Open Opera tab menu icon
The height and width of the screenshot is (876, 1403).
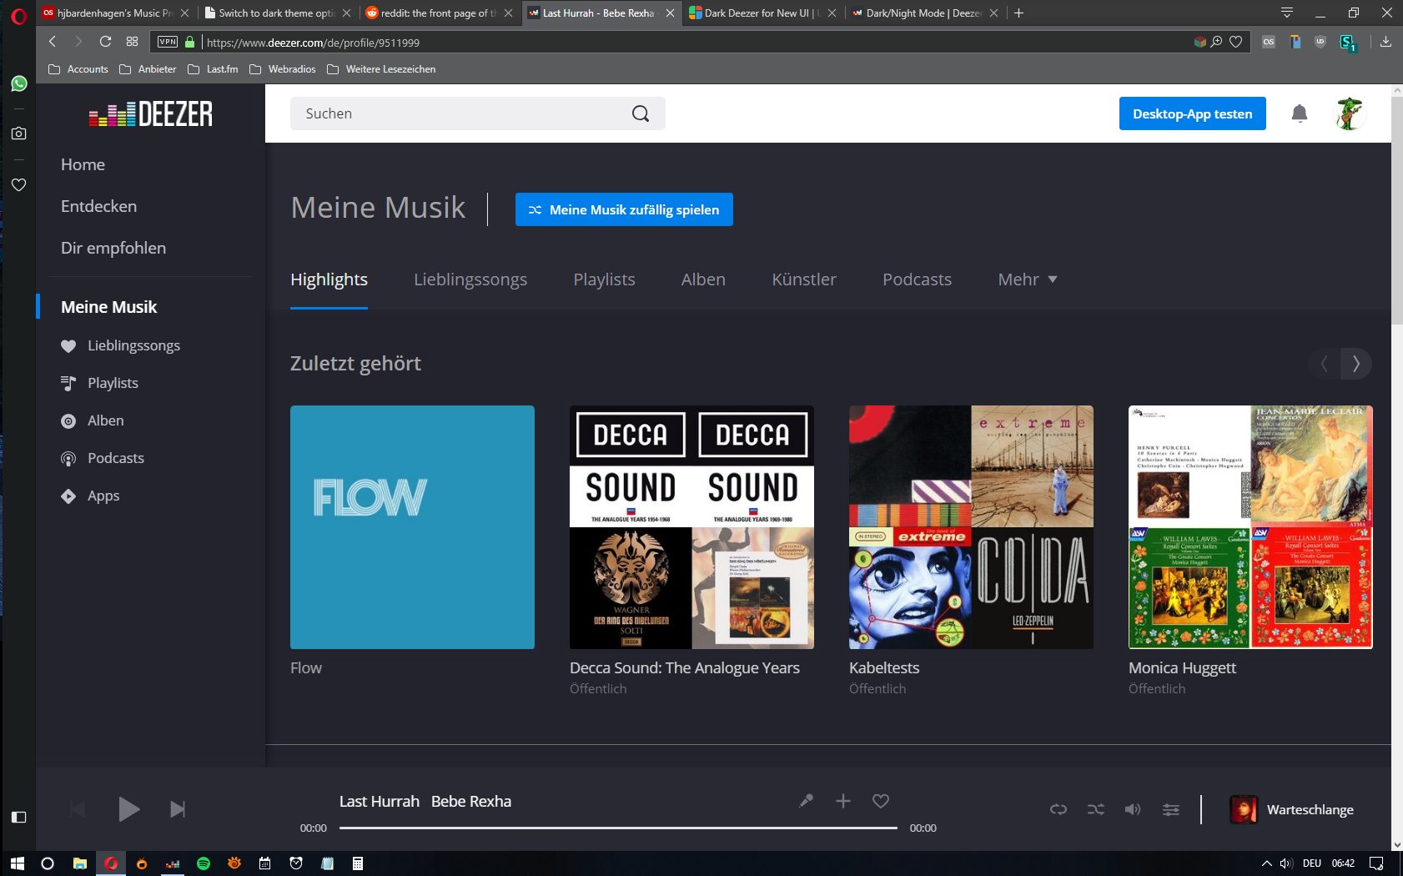1287,13
